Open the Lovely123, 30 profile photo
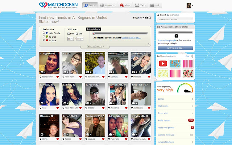Screen dimensions: 232x145 (72, 125)
